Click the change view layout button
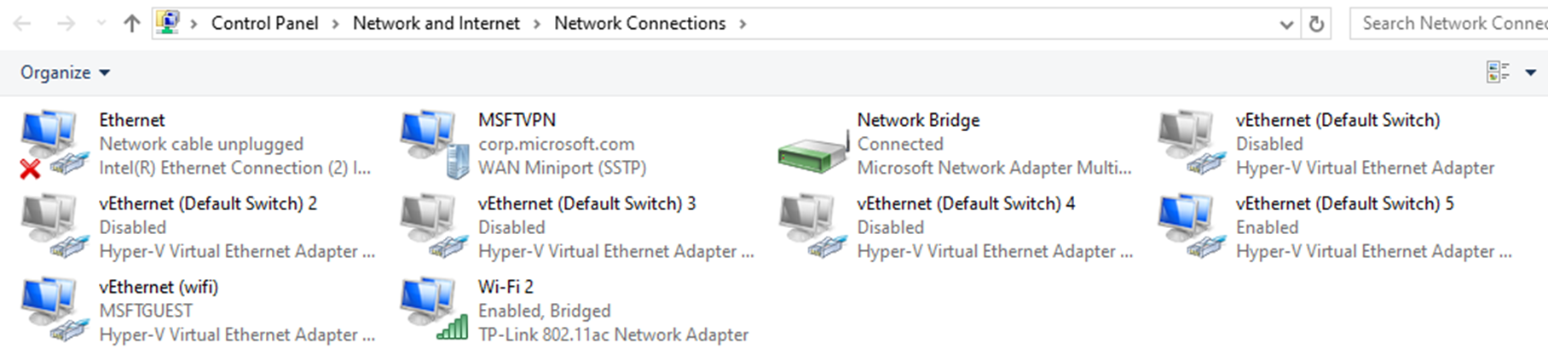 1498,72
